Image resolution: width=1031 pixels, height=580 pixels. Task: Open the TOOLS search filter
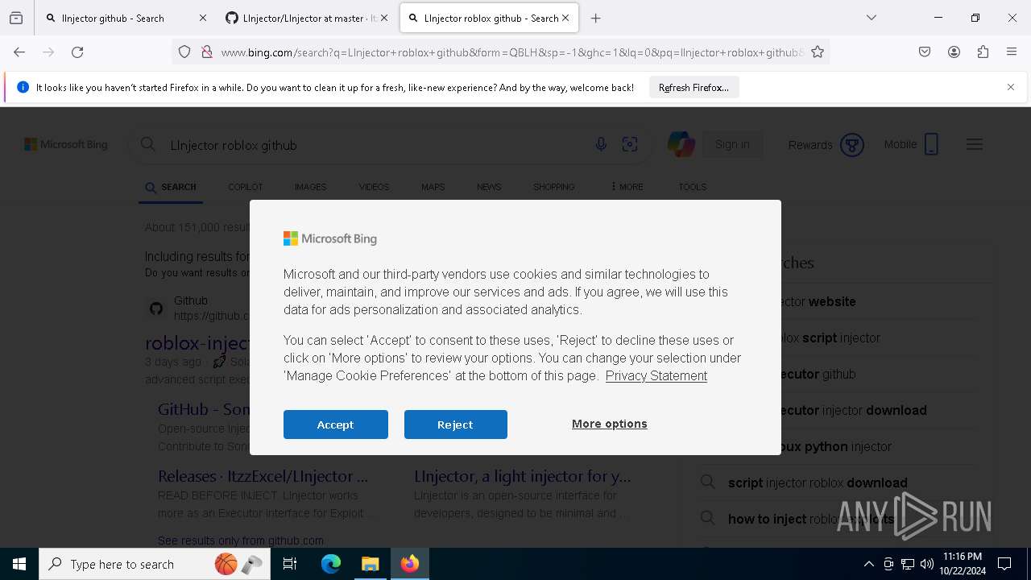(692, 187)
